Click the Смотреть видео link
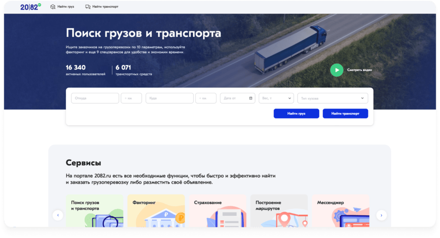The image size is (440, 238). tap(360, 70)
